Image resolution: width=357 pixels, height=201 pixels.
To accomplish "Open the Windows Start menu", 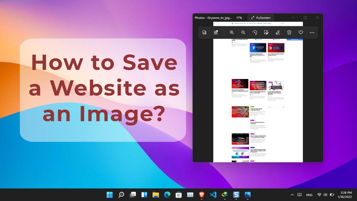I will tap(110, 195).
